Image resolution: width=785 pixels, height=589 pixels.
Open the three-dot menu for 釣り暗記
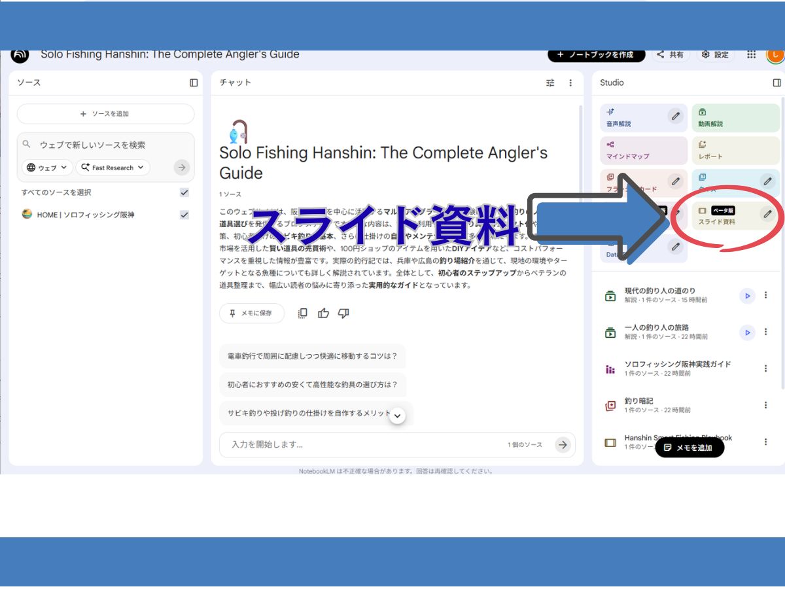coord(765,404)
